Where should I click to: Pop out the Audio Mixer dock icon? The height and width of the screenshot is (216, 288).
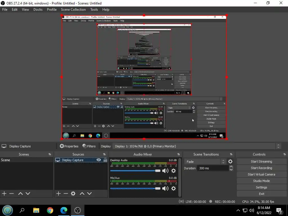(x=179, y=154)
